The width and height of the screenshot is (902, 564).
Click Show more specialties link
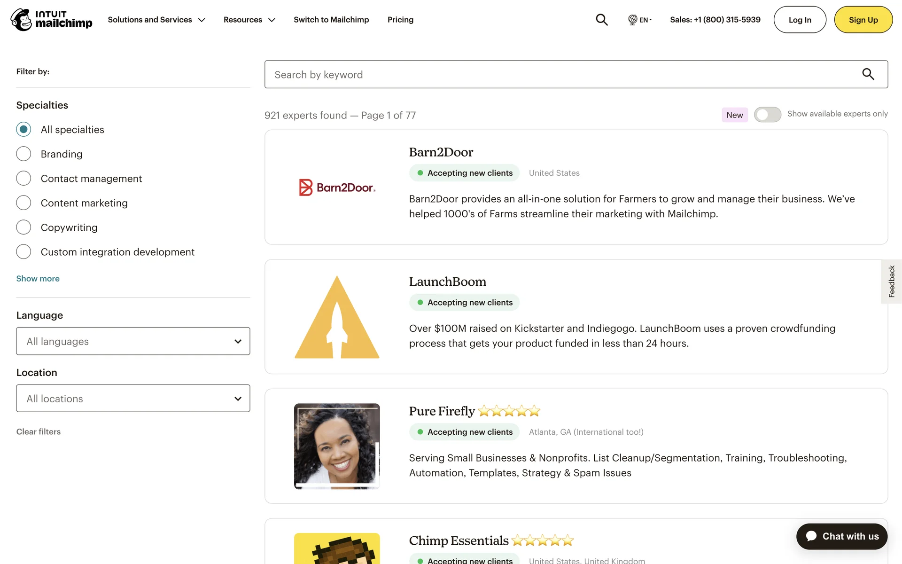coord(38,279)
